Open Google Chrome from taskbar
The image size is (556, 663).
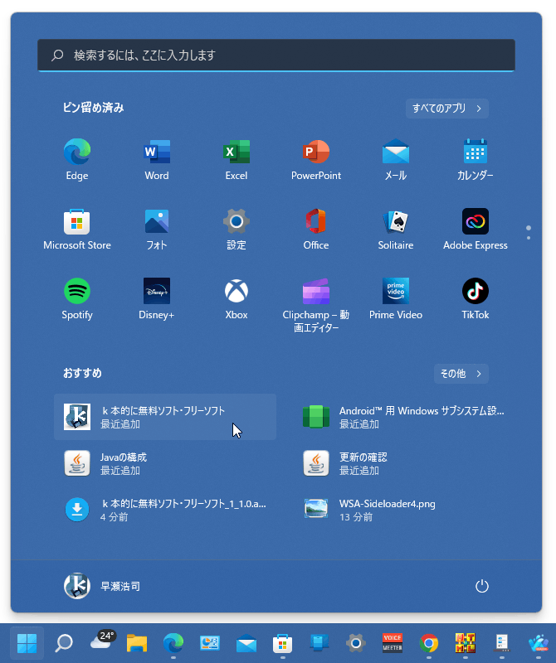(428, 643)
